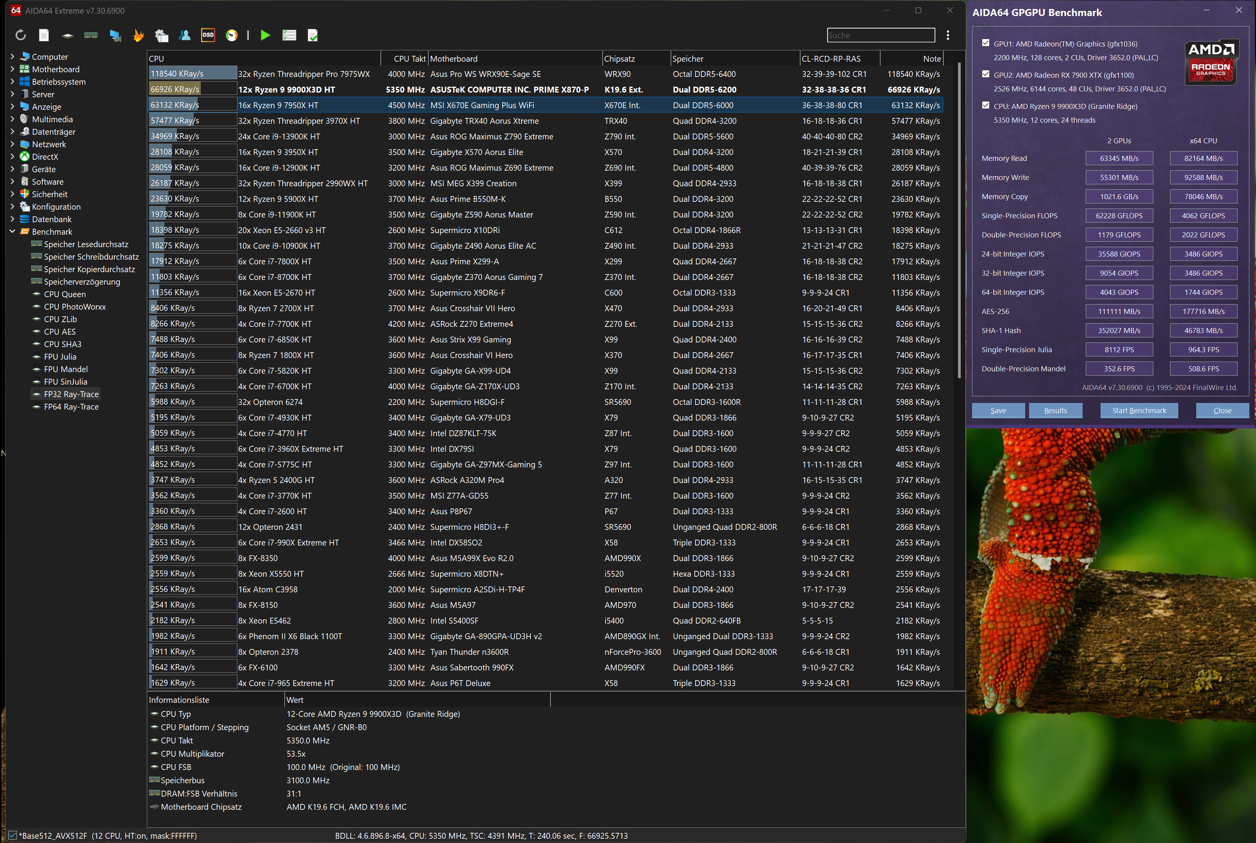1256x843 pixels.
Task: Open the CPU PhotoWorxx benchmark
Action: tap(75, 307)
